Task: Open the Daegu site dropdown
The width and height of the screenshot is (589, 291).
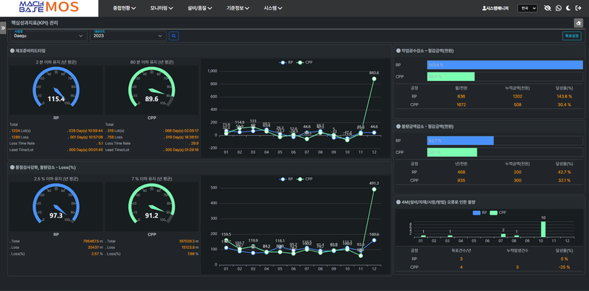Action: [48, 36]
